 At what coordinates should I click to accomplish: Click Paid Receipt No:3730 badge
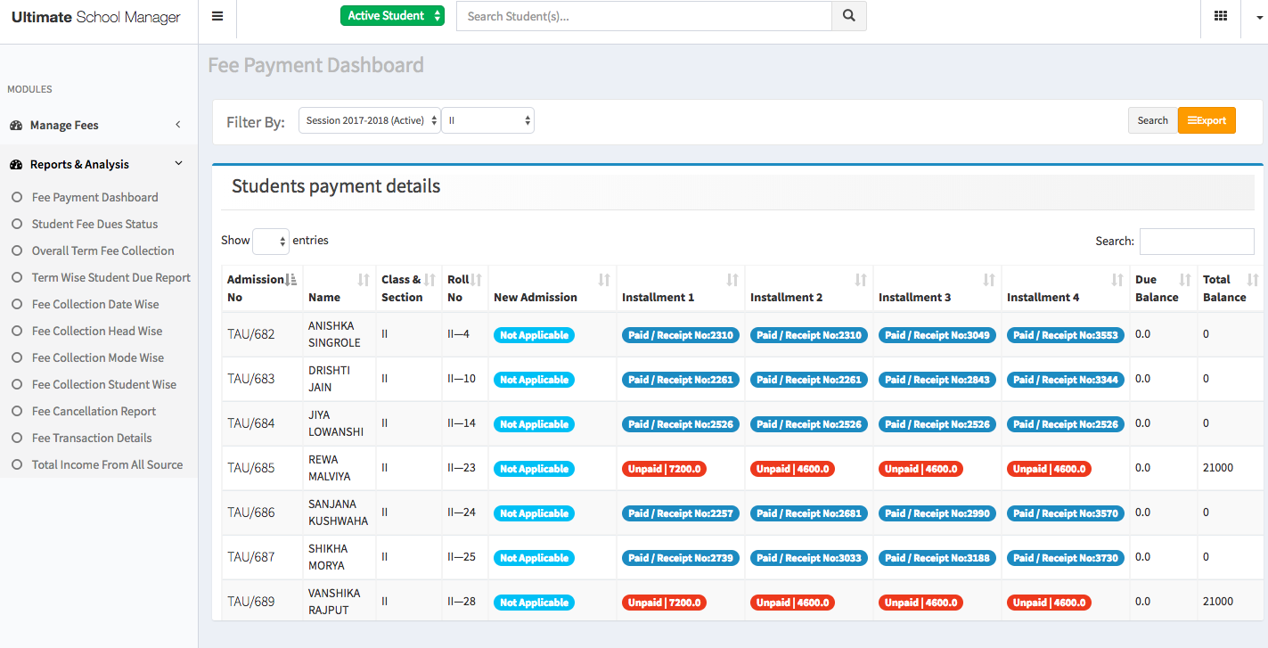click(x=1066, y=558)
